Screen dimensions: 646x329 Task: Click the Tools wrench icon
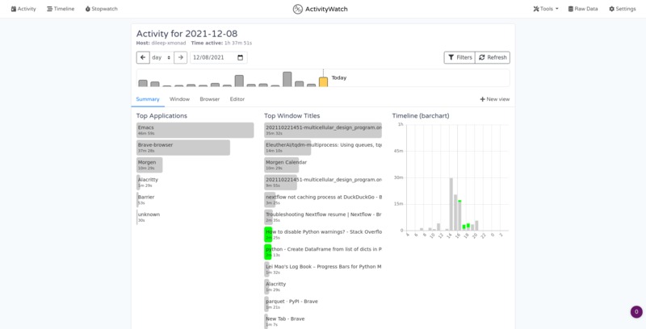pyautogui.click(x=536, y=9)
